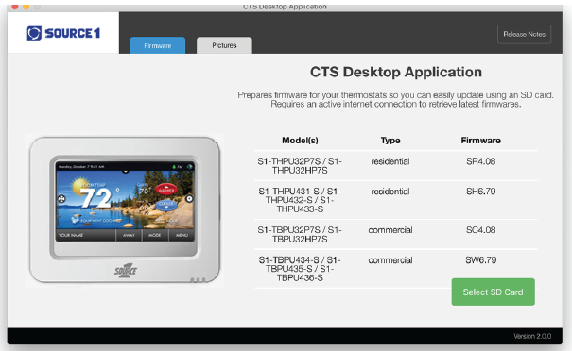The width and height of the screenshot is (572, 351).
Task: Click the red Warmer button on thermostat
Action: (x=166, y=190)
